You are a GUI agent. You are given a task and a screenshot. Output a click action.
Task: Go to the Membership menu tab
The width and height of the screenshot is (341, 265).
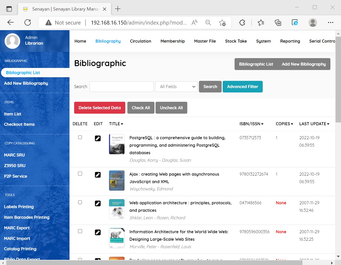[x=173, y=41]
